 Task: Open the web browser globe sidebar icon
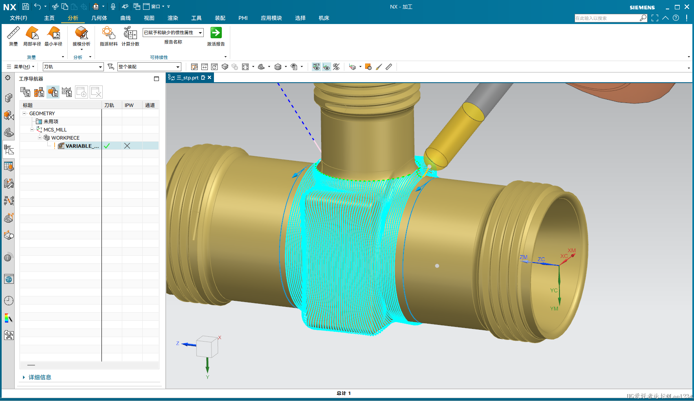click(9, 279)
